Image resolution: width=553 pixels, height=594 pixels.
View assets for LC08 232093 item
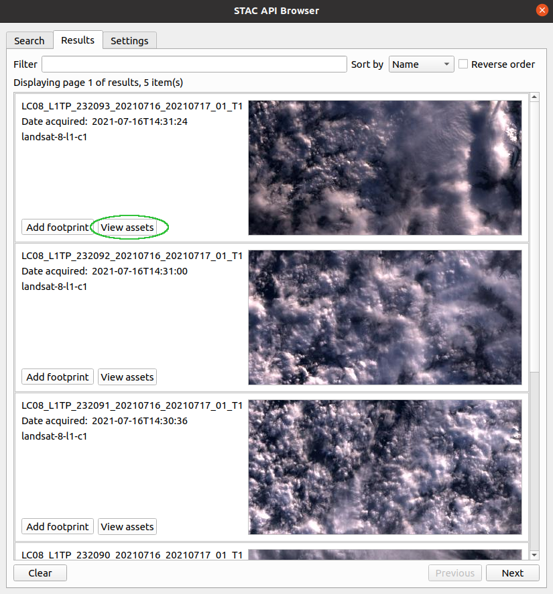click(127, 228)
